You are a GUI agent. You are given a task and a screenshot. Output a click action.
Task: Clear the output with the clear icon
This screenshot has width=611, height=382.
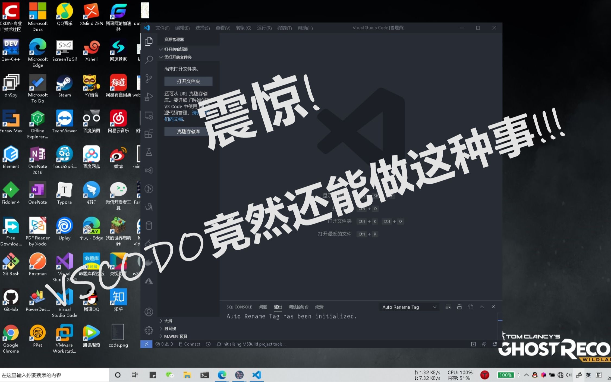448,307
